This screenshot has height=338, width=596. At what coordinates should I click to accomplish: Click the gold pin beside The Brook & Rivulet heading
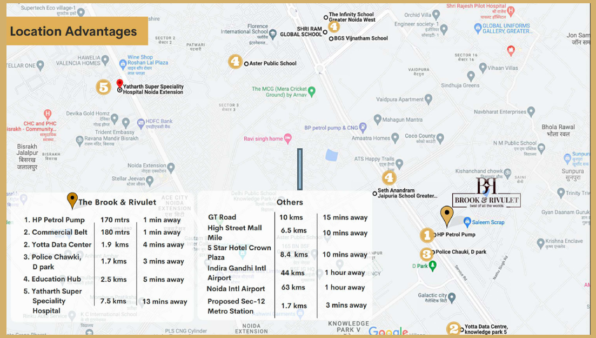click(x=72, y=201)
